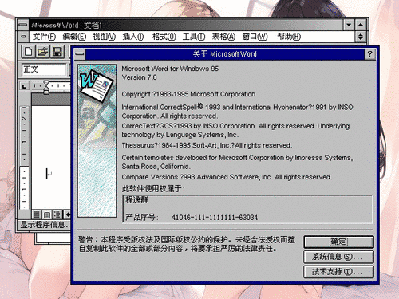The image size is (399, 299).
Task: Click 'Microsoft Word for Windows 95' text
Action: tap(170, 69)
